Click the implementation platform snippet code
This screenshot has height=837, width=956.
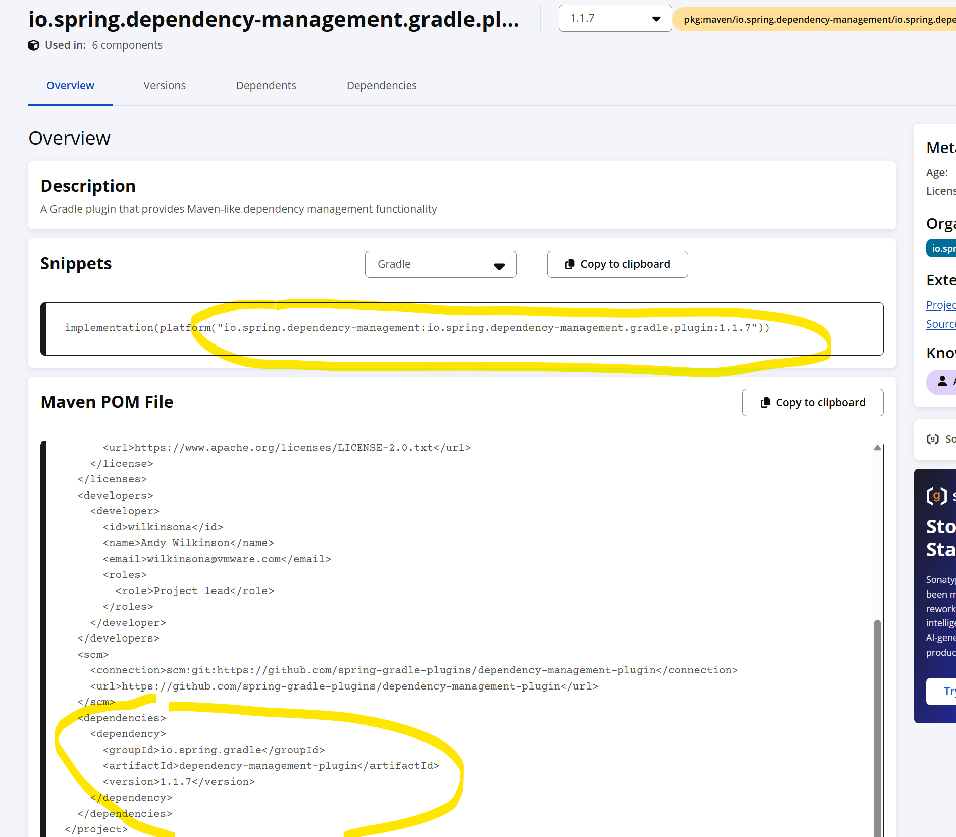pyautogui.click(x=417, y=328)
